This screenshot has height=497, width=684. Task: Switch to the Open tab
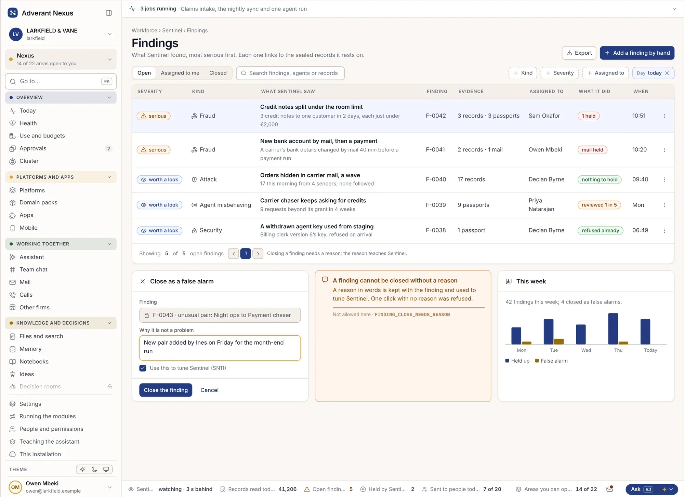[144, 73]
